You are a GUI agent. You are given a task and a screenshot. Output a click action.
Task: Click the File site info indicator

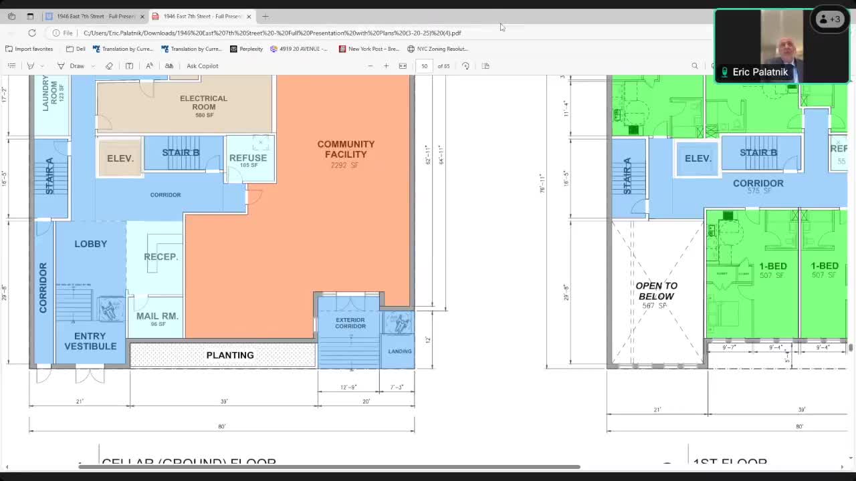63,33
